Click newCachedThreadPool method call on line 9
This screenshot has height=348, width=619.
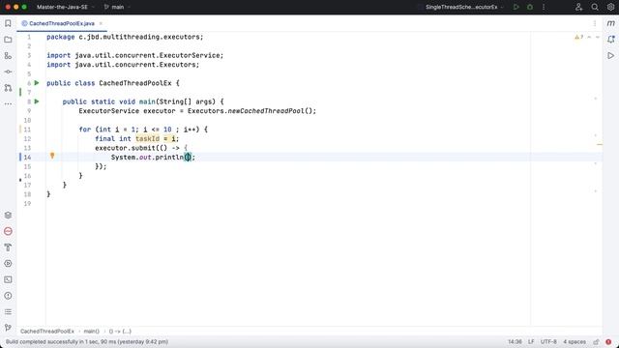click(x=266, y=111)
